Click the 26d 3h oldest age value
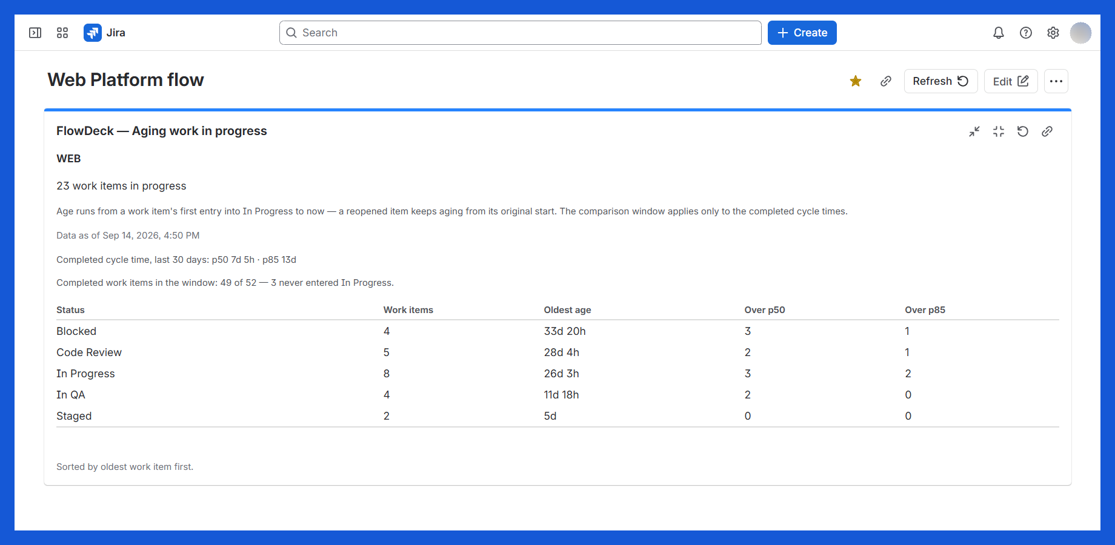The image size is (1115, 545). coord(562,374)
